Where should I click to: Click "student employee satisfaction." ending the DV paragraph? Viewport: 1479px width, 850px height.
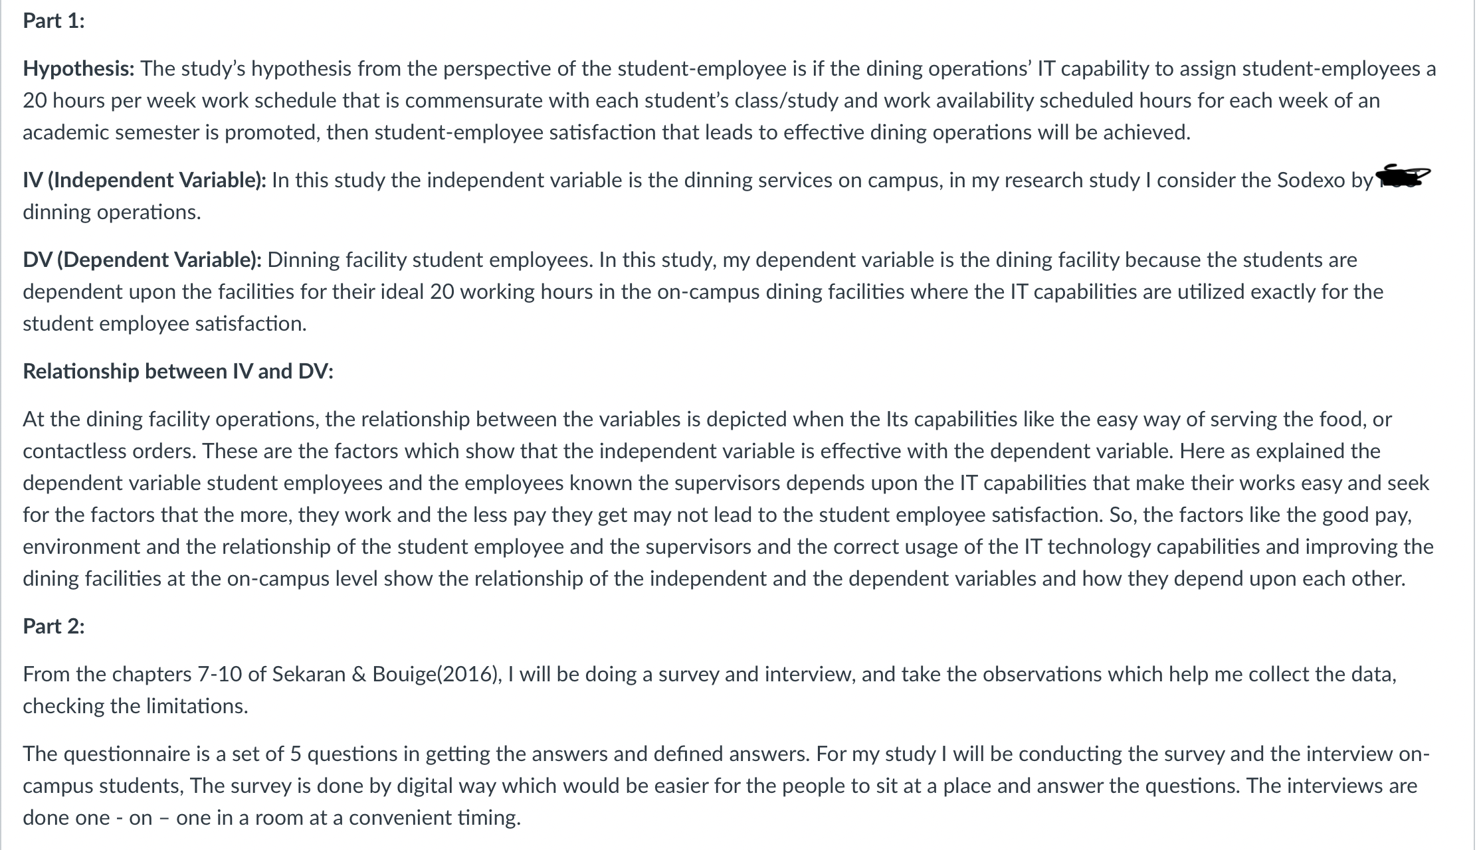(x=165, y=323)
